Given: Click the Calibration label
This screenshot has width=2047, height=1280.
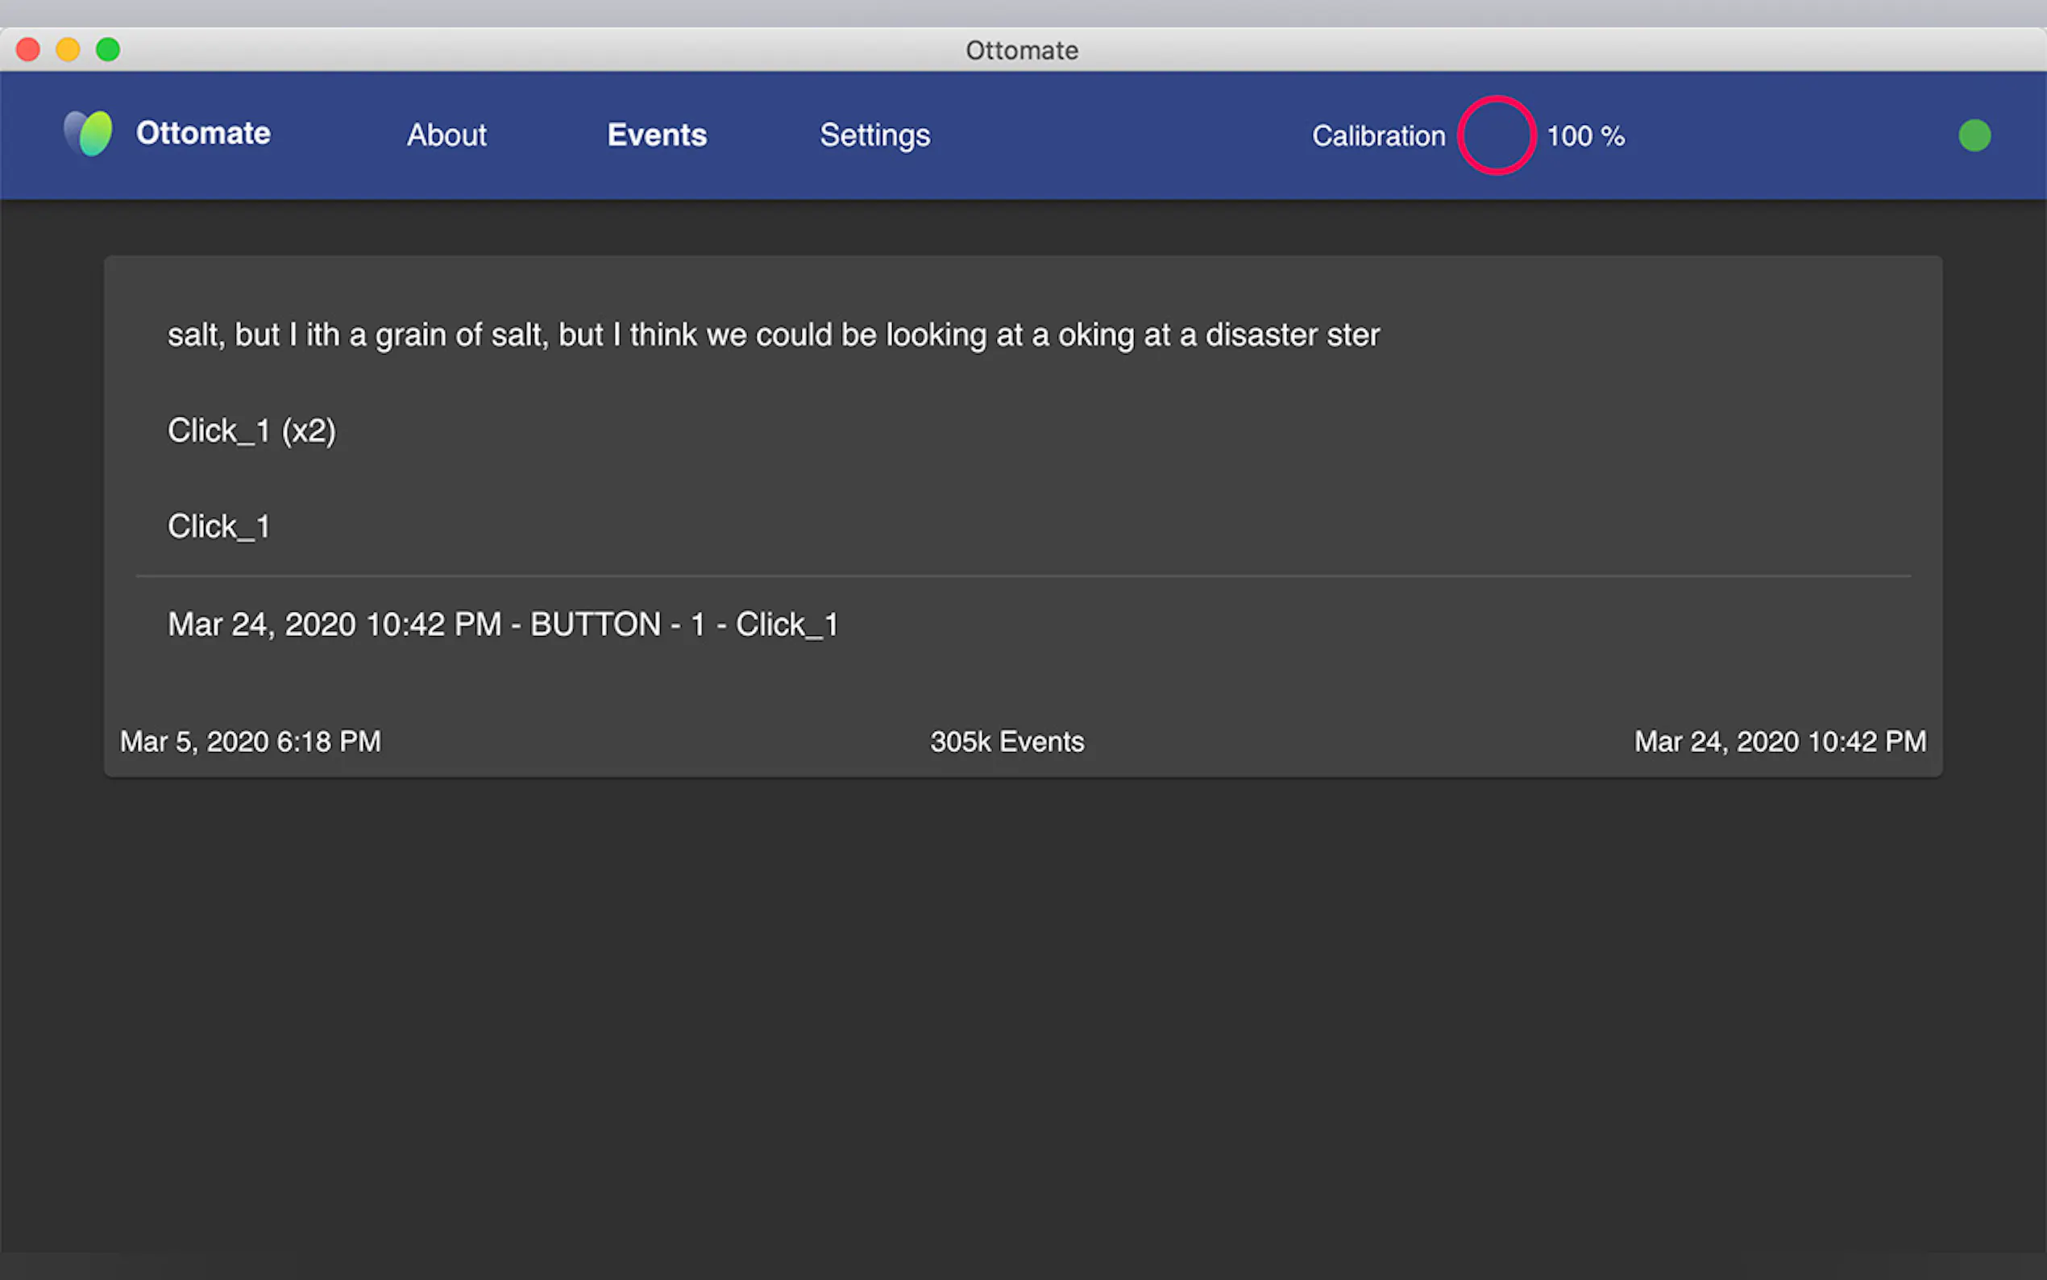Looking at the screenshot, I should pyautogui.click(x=1377, y=136).
